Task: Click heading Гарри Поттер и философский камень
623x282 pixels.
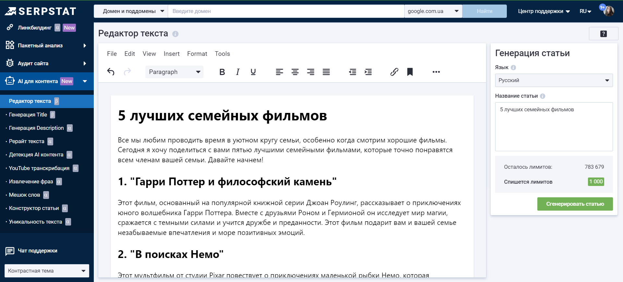Action: pos(227,182)
